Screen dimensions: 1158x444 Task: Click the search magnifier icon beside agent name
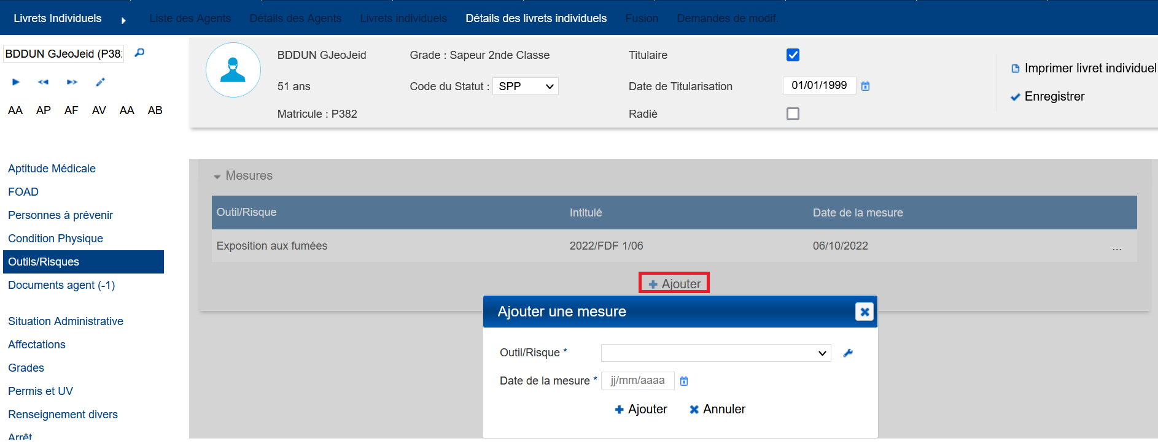(x=139, y=53)
